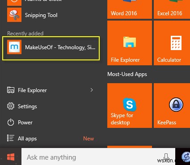The height and width of the screenshot is (165, 190).
Task: Click the MakeUseOf app icon
Action: [14, 47]
